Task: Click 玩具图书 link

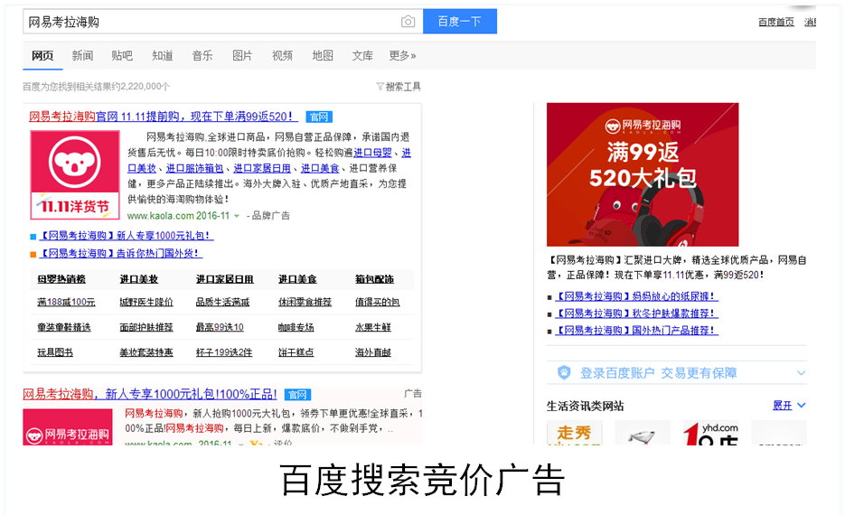Action: pyautogui.click(x=55, y=353)
